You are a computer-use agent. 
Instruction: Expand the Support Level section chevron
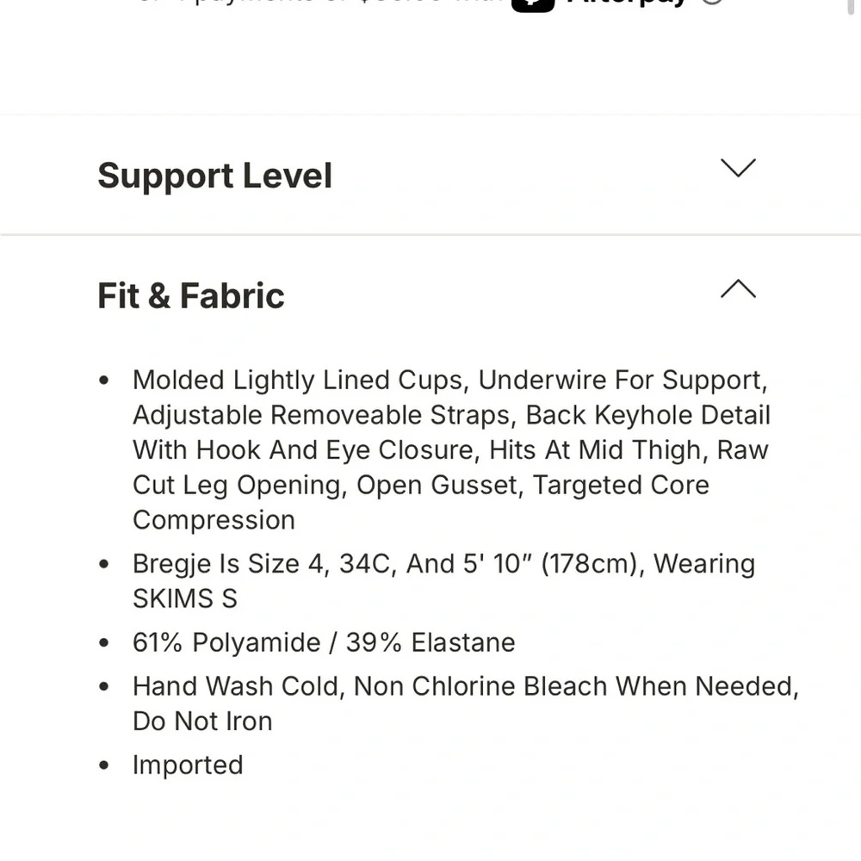coord(738,168)
